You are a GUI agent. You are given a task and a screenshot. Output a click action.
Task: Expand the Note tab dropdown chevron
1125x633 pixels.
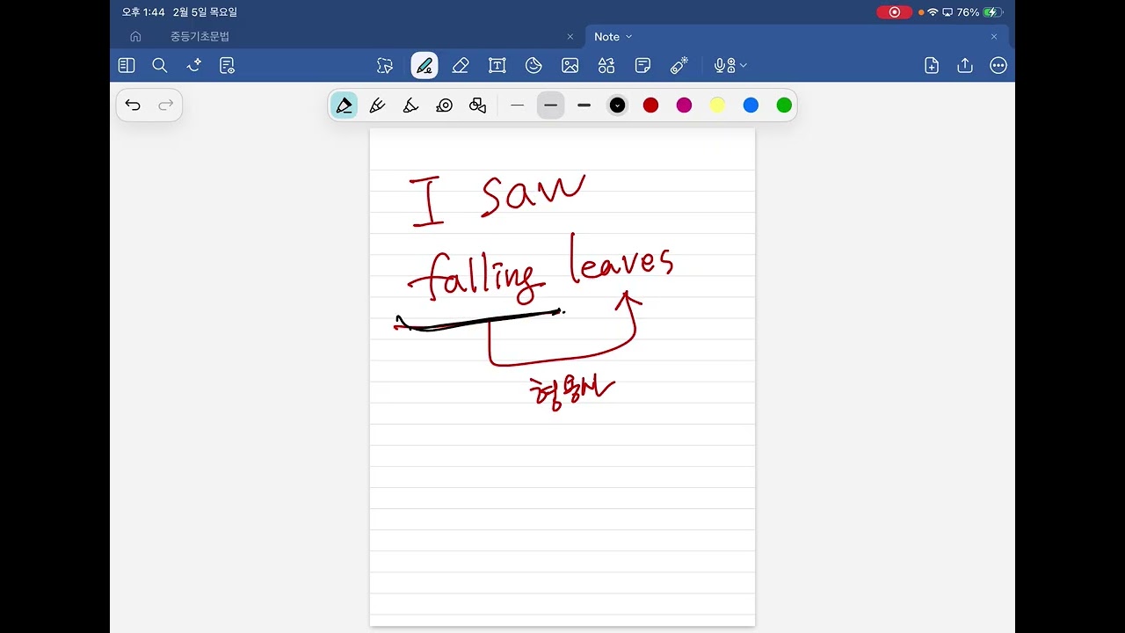[628, 37]
